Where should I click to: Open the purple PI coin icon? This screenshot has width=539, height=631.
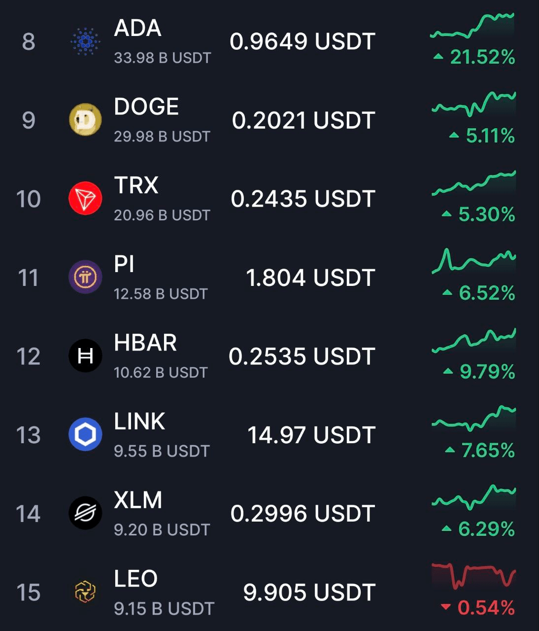85,277
